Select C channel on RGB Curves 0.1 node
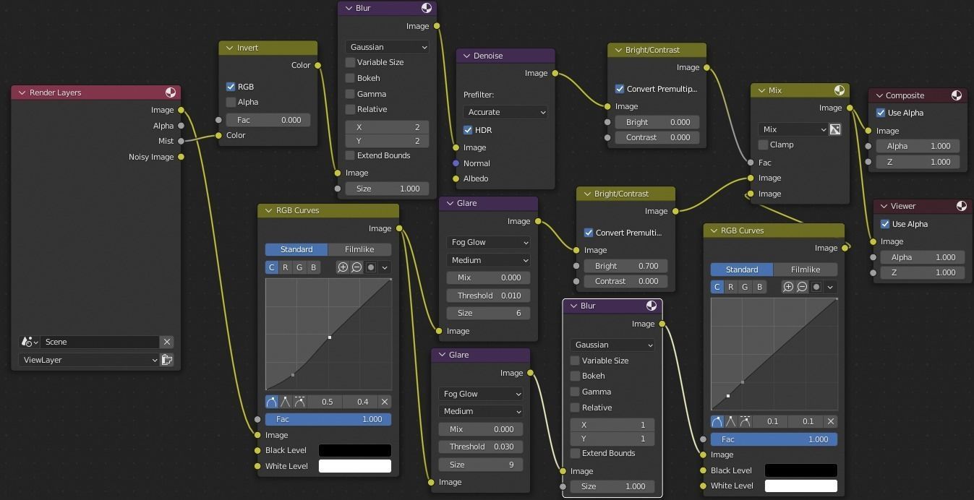Viewport: 974px width, 500px height. (x=717, y=287)
